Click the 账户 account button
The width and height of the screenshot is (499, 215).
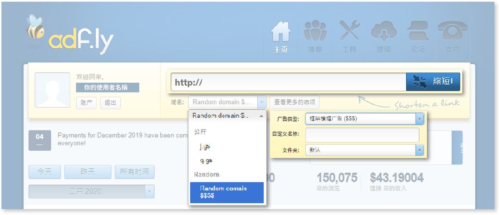[x=86, y=103]
